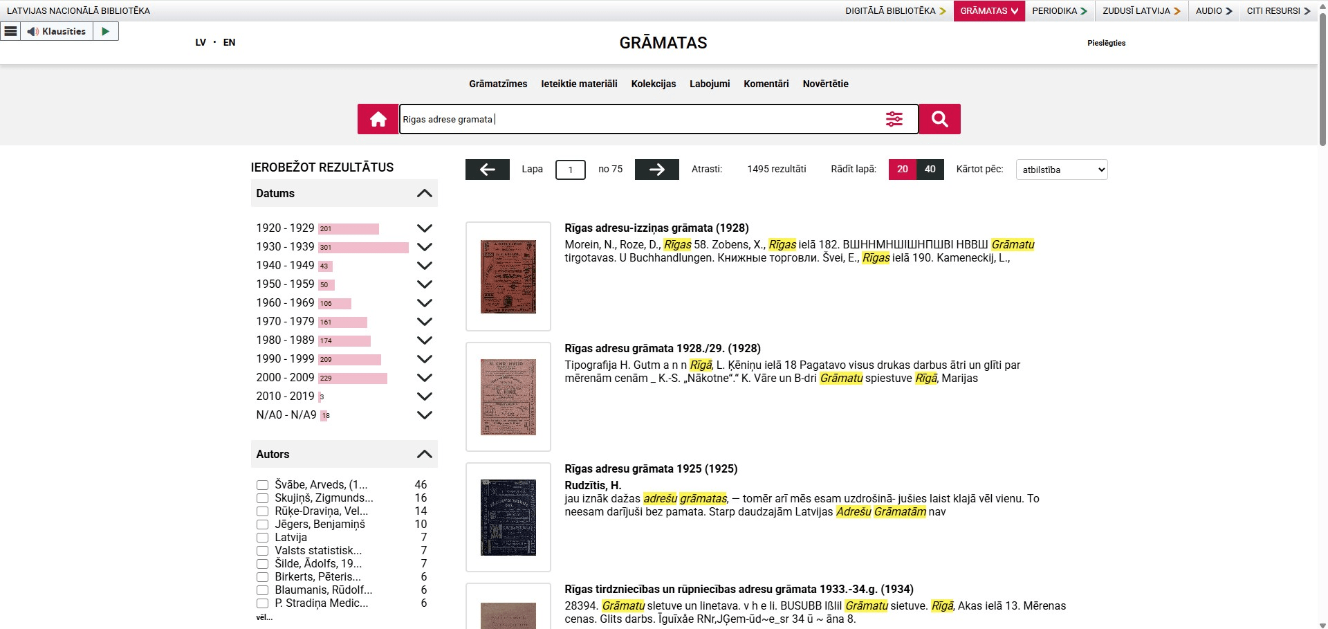Expand the 1930 - 1939 date range
Image resolution: width=1328 pixels, height=629 pixels.
click(425, 247)
